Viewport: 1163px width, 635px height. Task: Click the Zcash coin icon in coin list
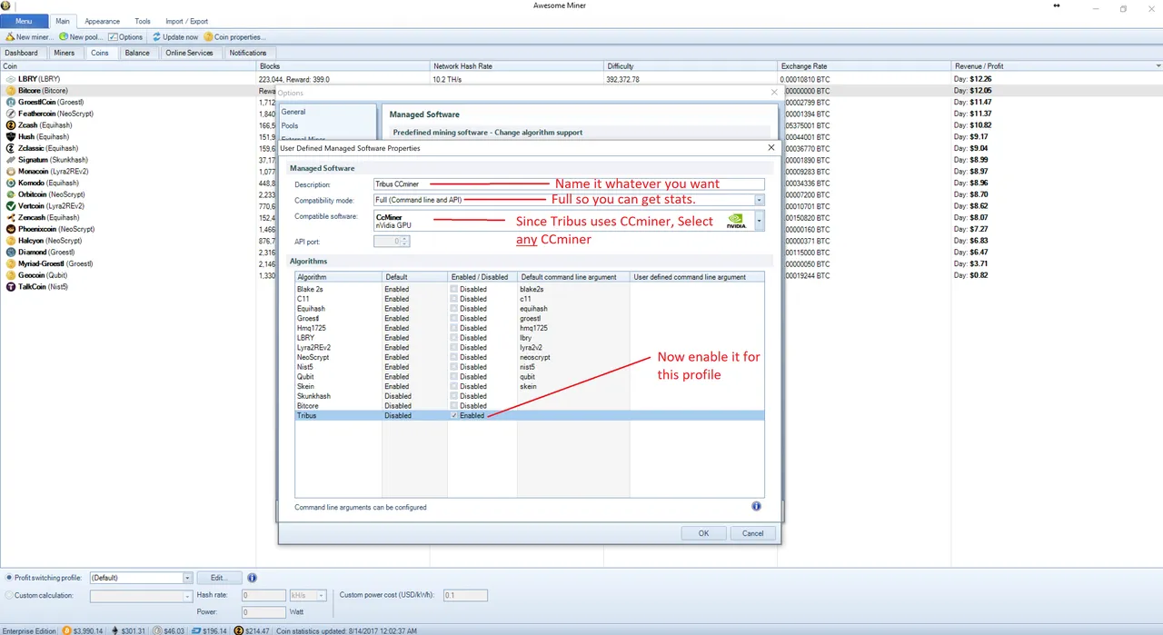point(11,125)
